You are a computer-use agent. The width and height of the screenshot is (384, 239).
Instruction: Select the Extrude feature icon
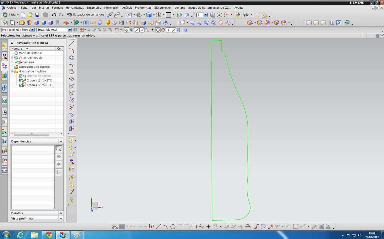point(22,23)
